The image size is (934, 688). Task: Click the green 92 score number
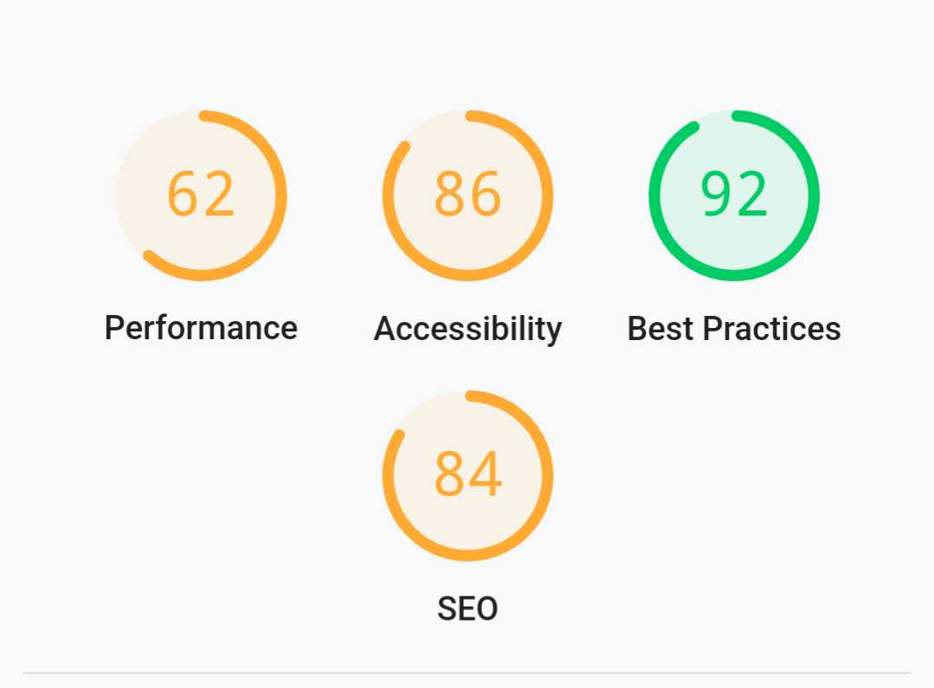734,194
